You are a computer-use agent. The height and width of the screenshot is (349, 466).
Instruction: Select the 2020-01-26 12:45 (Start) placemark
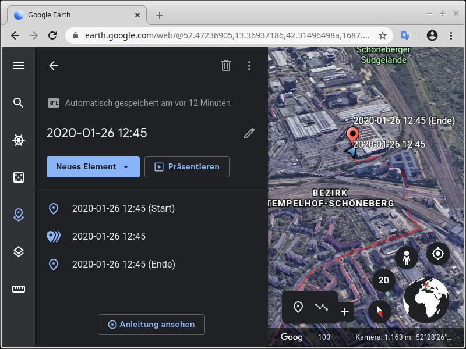[123, 208]
